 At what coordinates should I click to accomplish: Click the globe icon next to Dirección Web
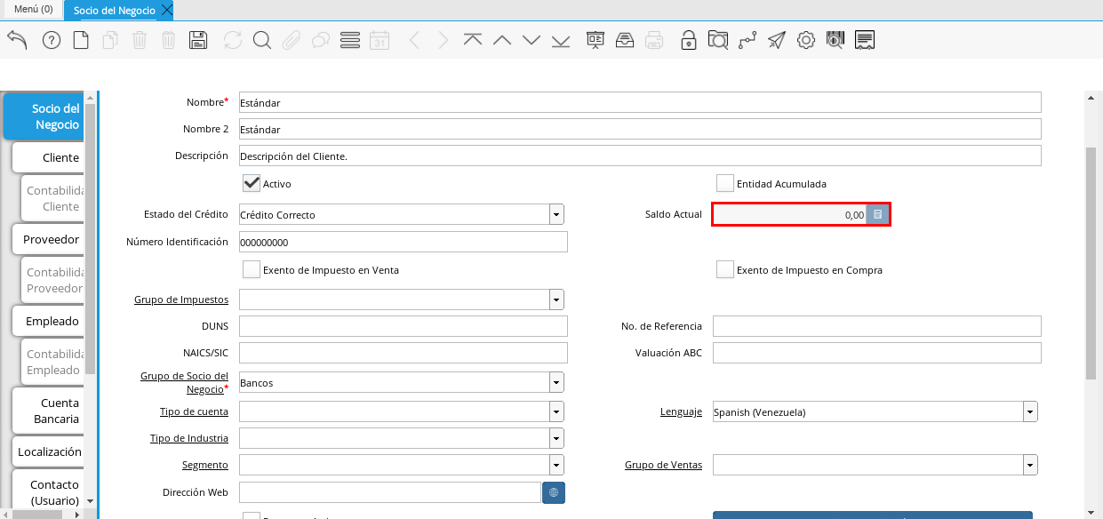coord(553,492)
